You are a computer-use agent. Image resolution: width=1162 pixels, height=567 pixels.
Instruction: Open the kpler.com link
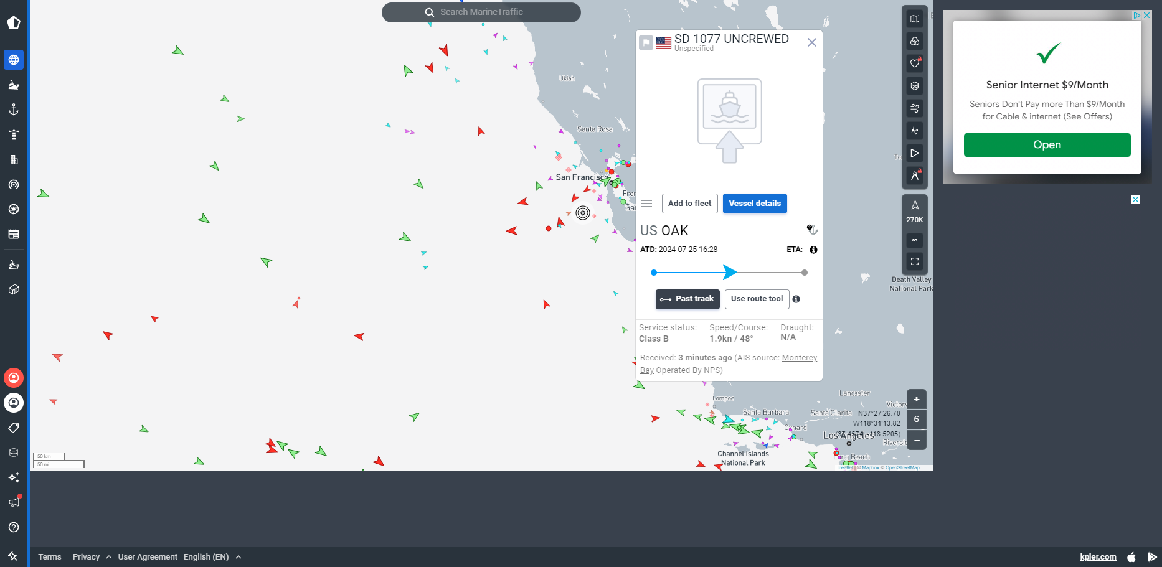click(1098, 557)
